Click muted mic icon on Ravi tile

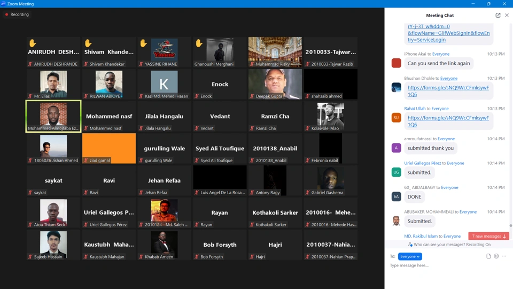85,192
